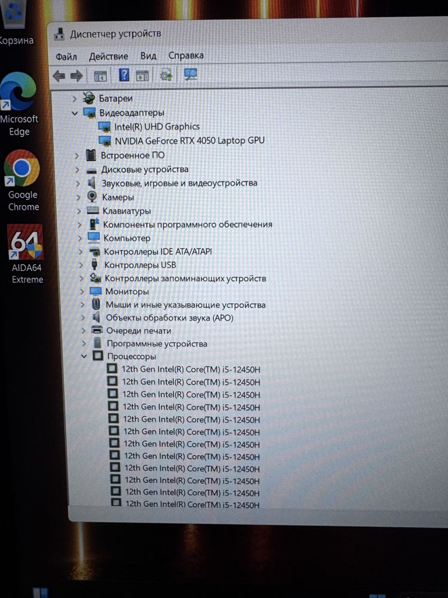This screenshot has width=448, height=598.
Task: Select NVIDIA GeForce RTX 4050 Laptop GPU
Action: [190, 141]
